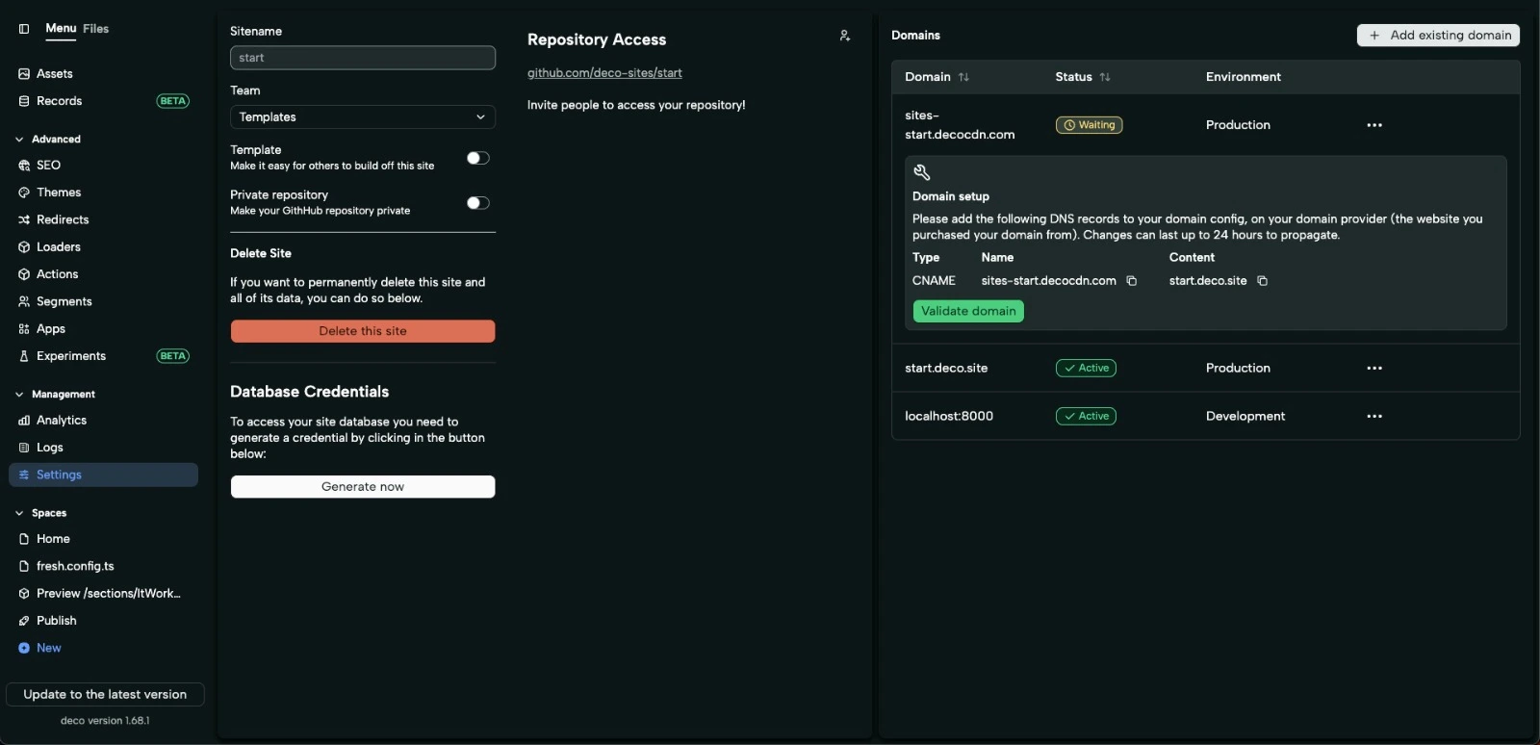Image resolution: width=1540 pixels, height=745 pixels.
Task: Collapse the Management section
Action: click(19, 395)
